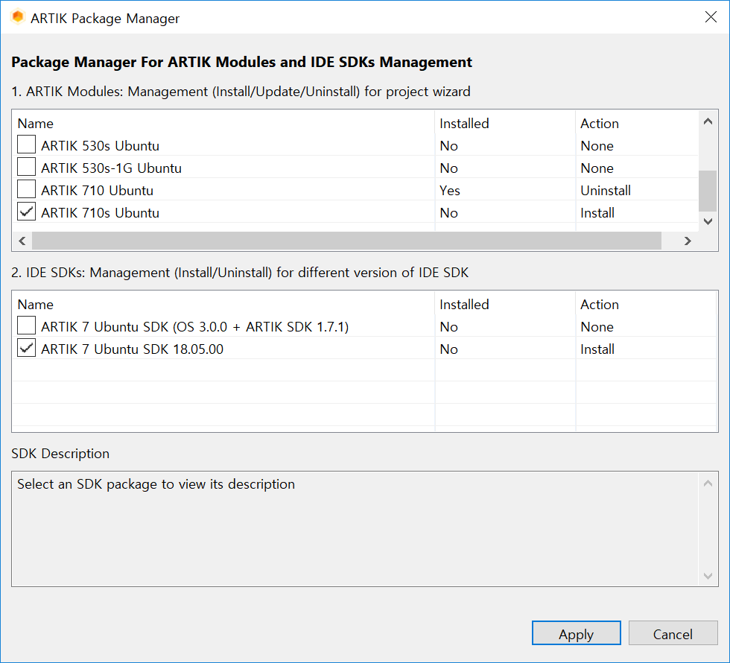Tick the ARTIK 710 Ubuntu checkbox
This screenshot has height=663, width=730.
[27, 189]
